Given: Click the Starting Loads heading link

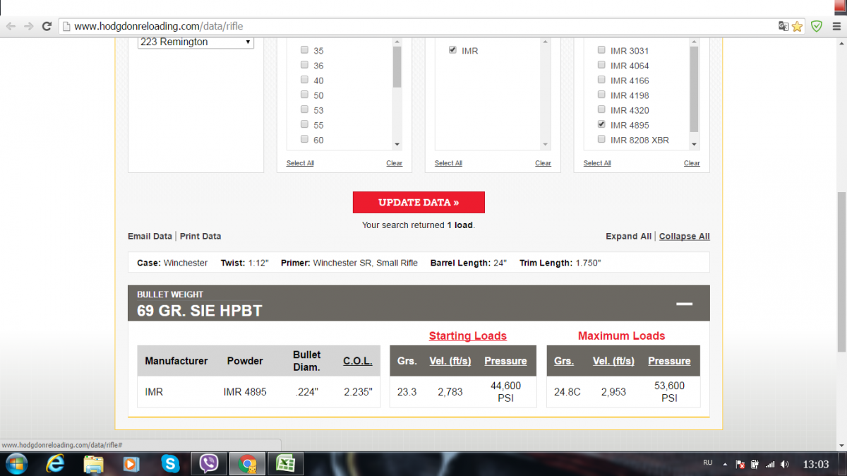Looking at the screenshot, I should [468, 335].
